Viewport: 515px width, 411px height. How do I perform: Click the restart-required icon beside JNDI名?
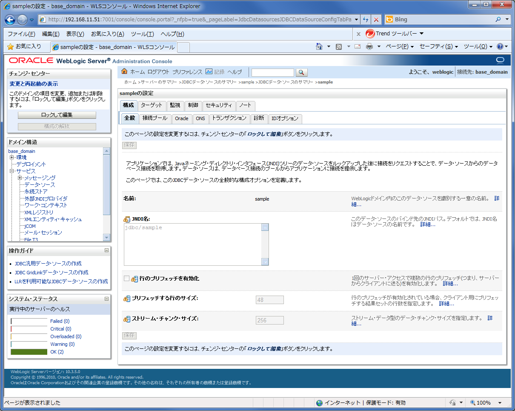point(127,219)
